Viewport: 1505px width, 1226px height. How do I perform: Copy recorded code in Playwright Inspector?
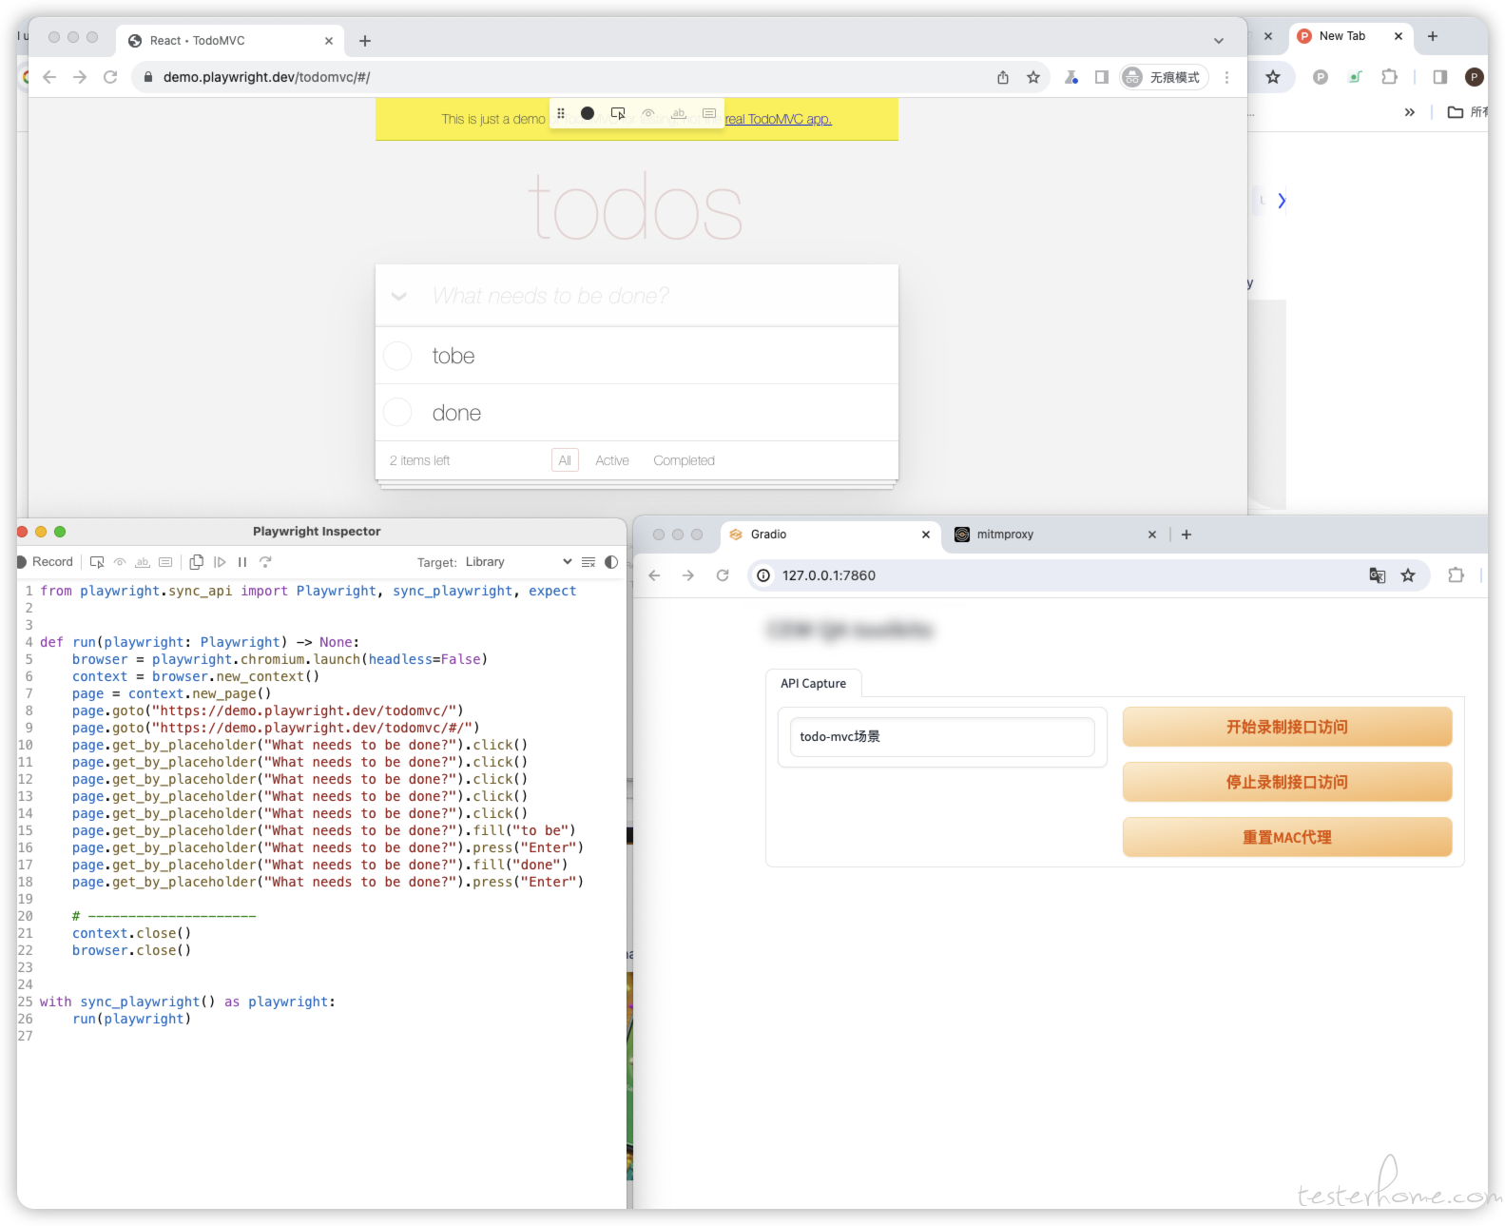[x=197, y=562]
